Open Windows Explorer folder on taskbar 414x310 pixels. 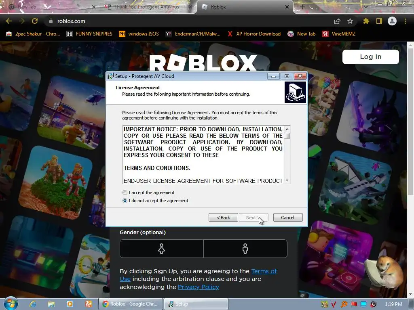pyautogui.click(x=51, y=304)
